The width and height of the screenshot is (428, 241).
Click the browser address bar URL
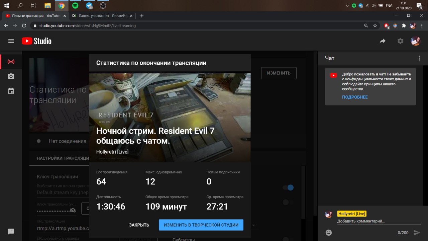point(88,25)
